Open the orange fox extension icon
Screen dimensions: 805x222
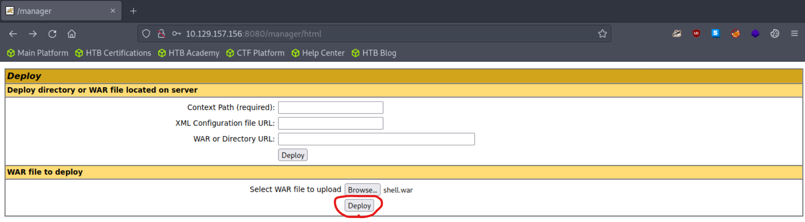click(736, 33)
